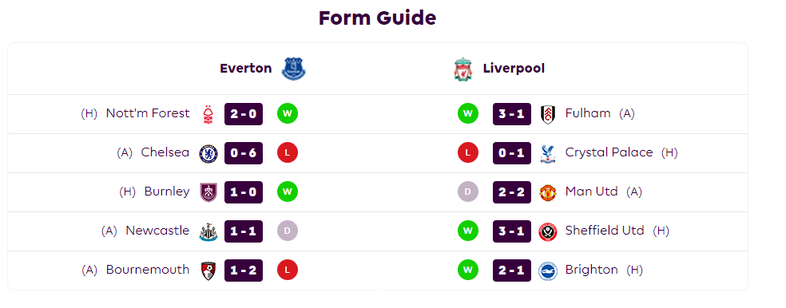Open the Liverpool team name link
This screenshot has height=308, width=786.
click(x=514, y=68)
